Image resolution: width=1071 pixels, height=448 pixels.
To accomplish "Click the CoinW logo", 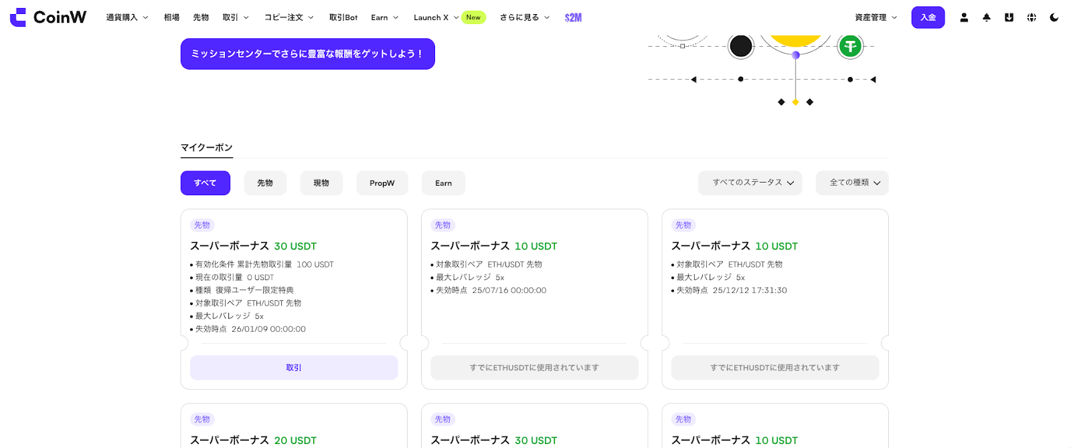I will click(48, 17).
